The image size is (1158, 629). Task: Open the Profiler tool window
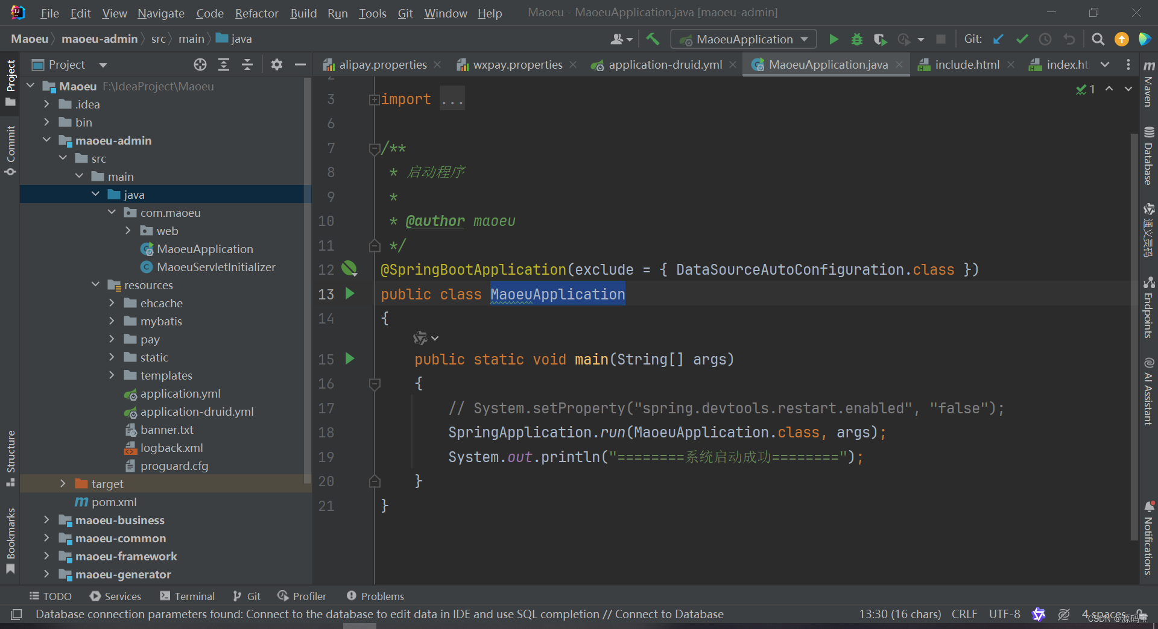coord(302,596)
